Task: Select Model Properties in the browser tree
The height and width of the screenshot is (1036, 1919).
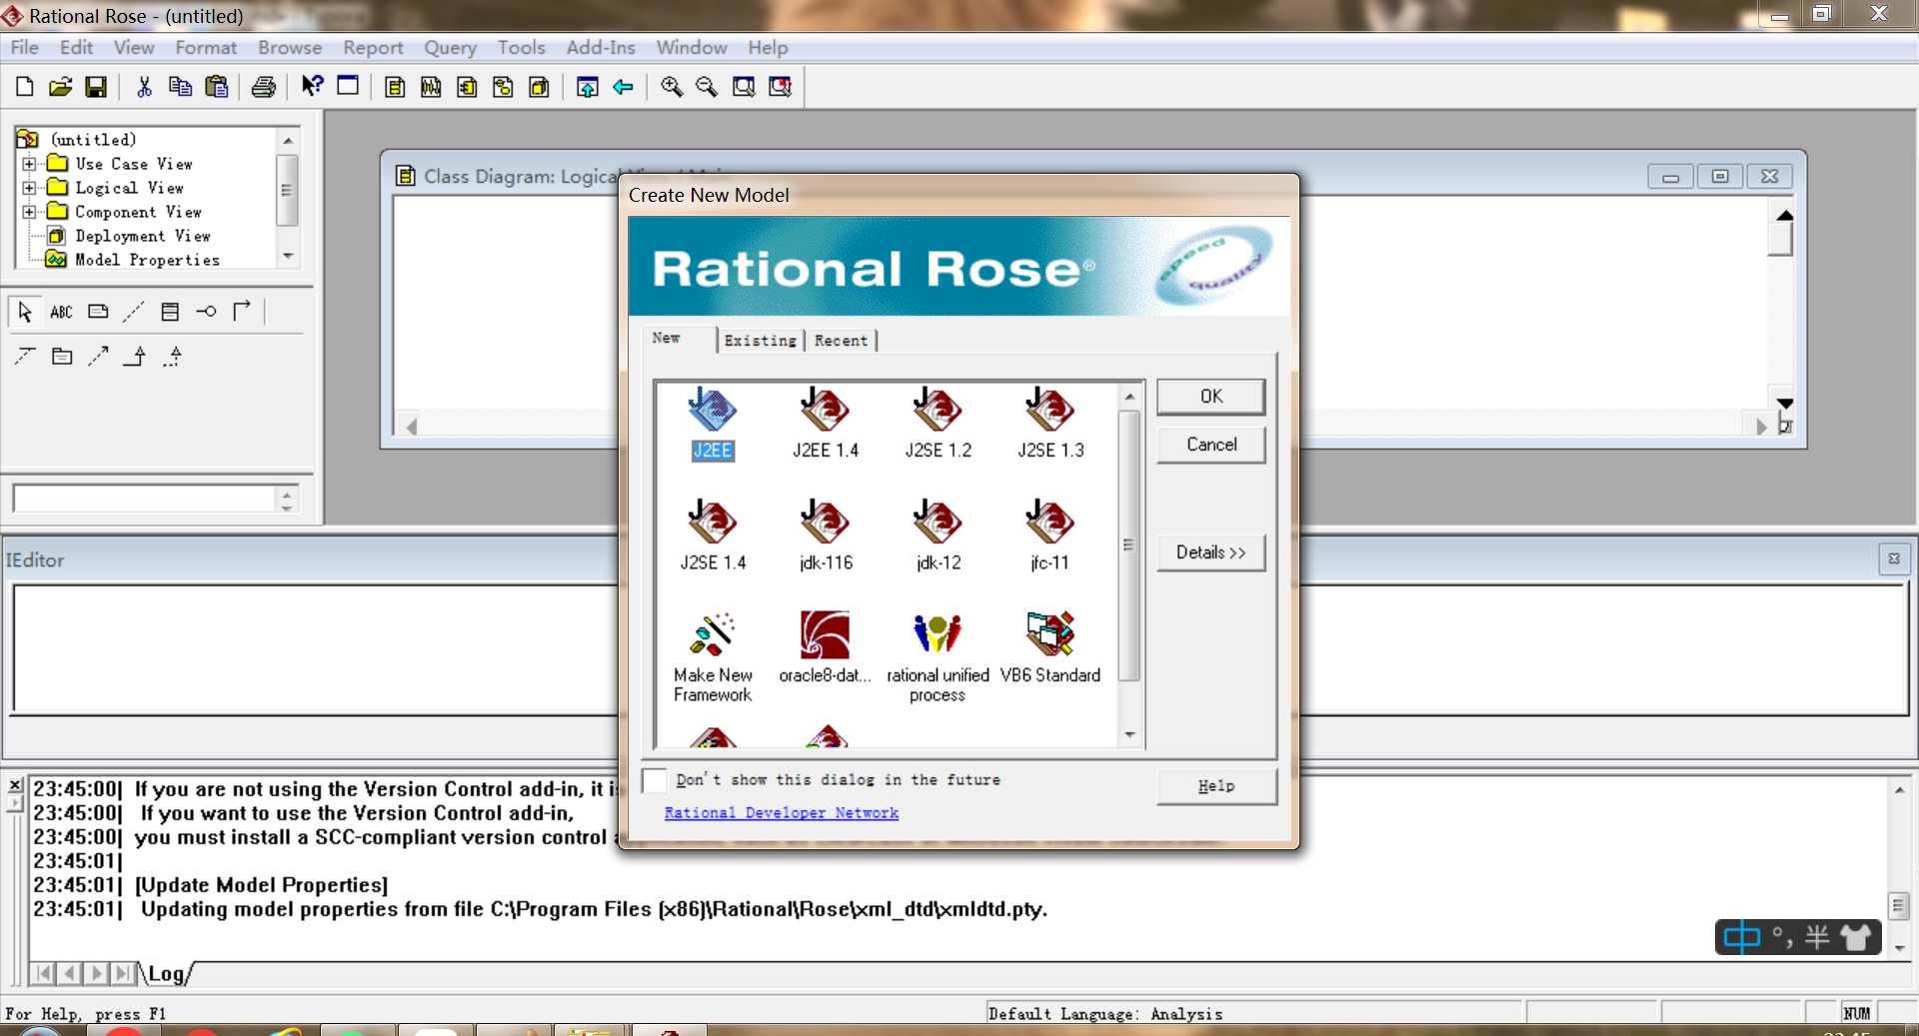Action: pos(147,260)
